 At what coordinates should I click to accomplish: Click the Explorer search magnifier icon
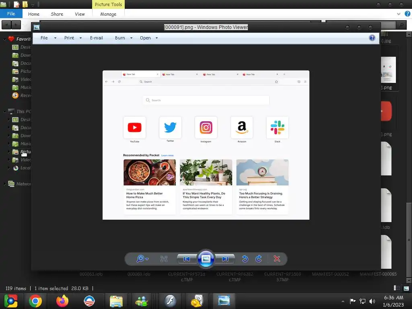401,25
